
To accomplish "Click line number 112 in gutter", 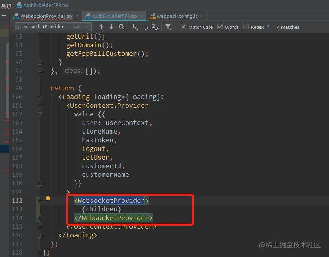I will click(17, 201).
